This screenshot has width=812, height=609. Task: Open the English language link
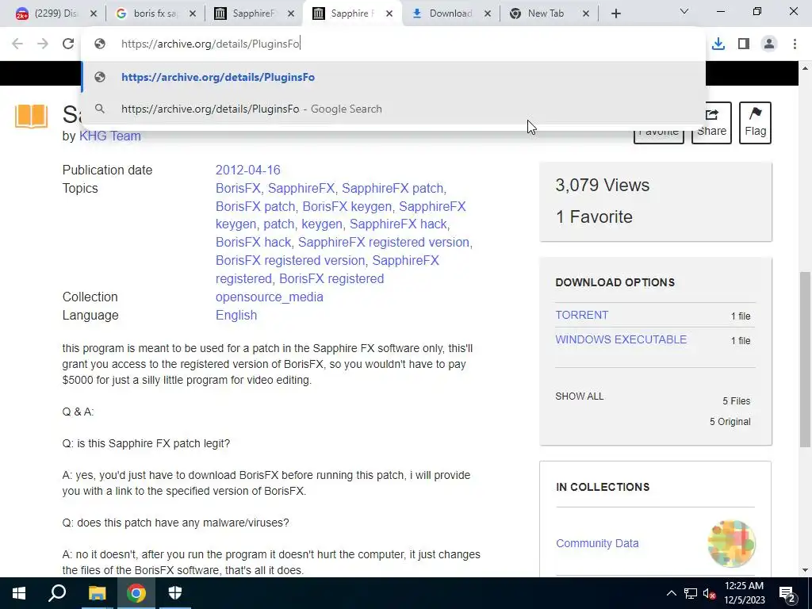tap(236, 315)
